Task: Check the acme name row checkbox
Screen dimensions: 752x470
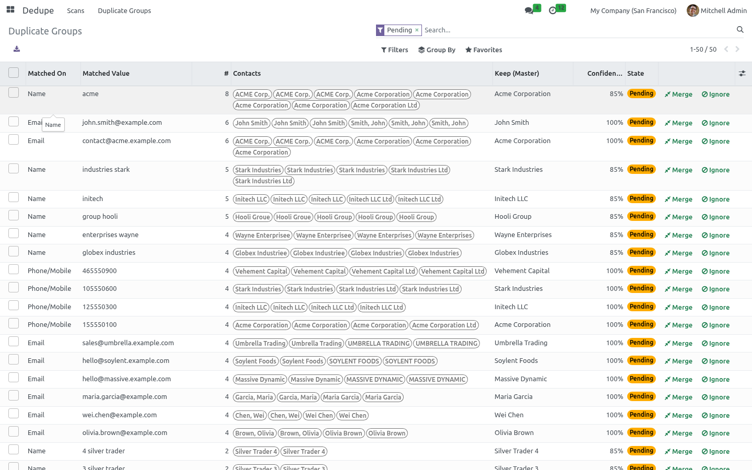Action: [14, 92]
